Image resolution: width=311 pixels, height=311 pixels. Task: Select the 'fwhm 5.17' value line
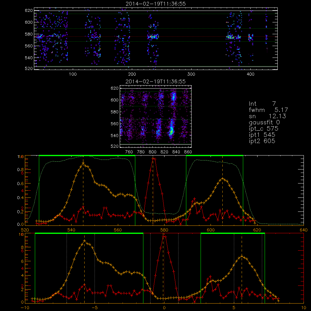268,110
